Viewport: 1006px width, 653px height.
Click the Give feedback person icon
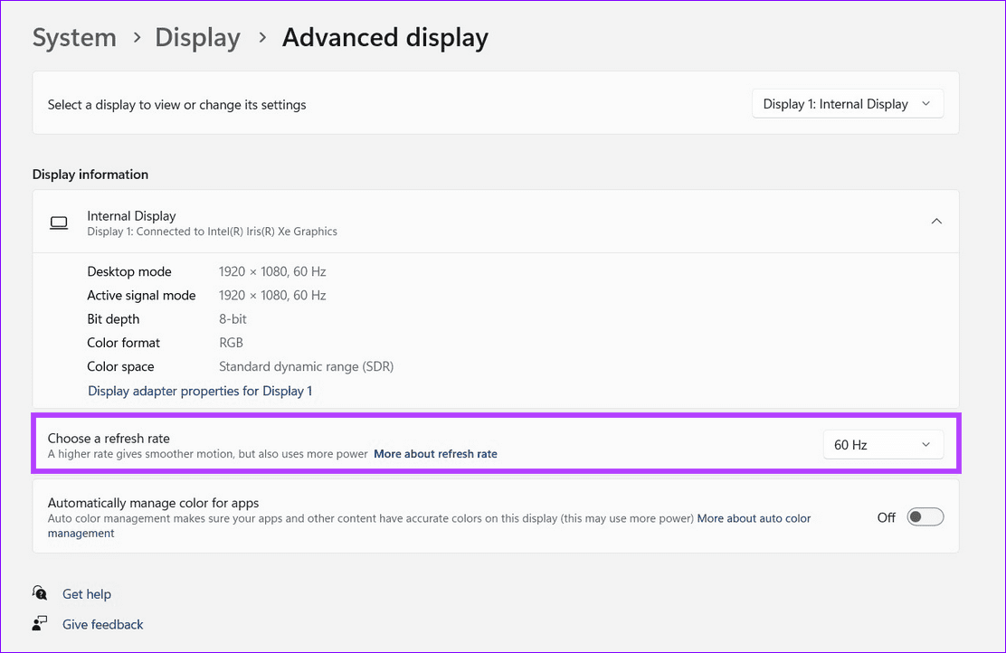(40, 624)
